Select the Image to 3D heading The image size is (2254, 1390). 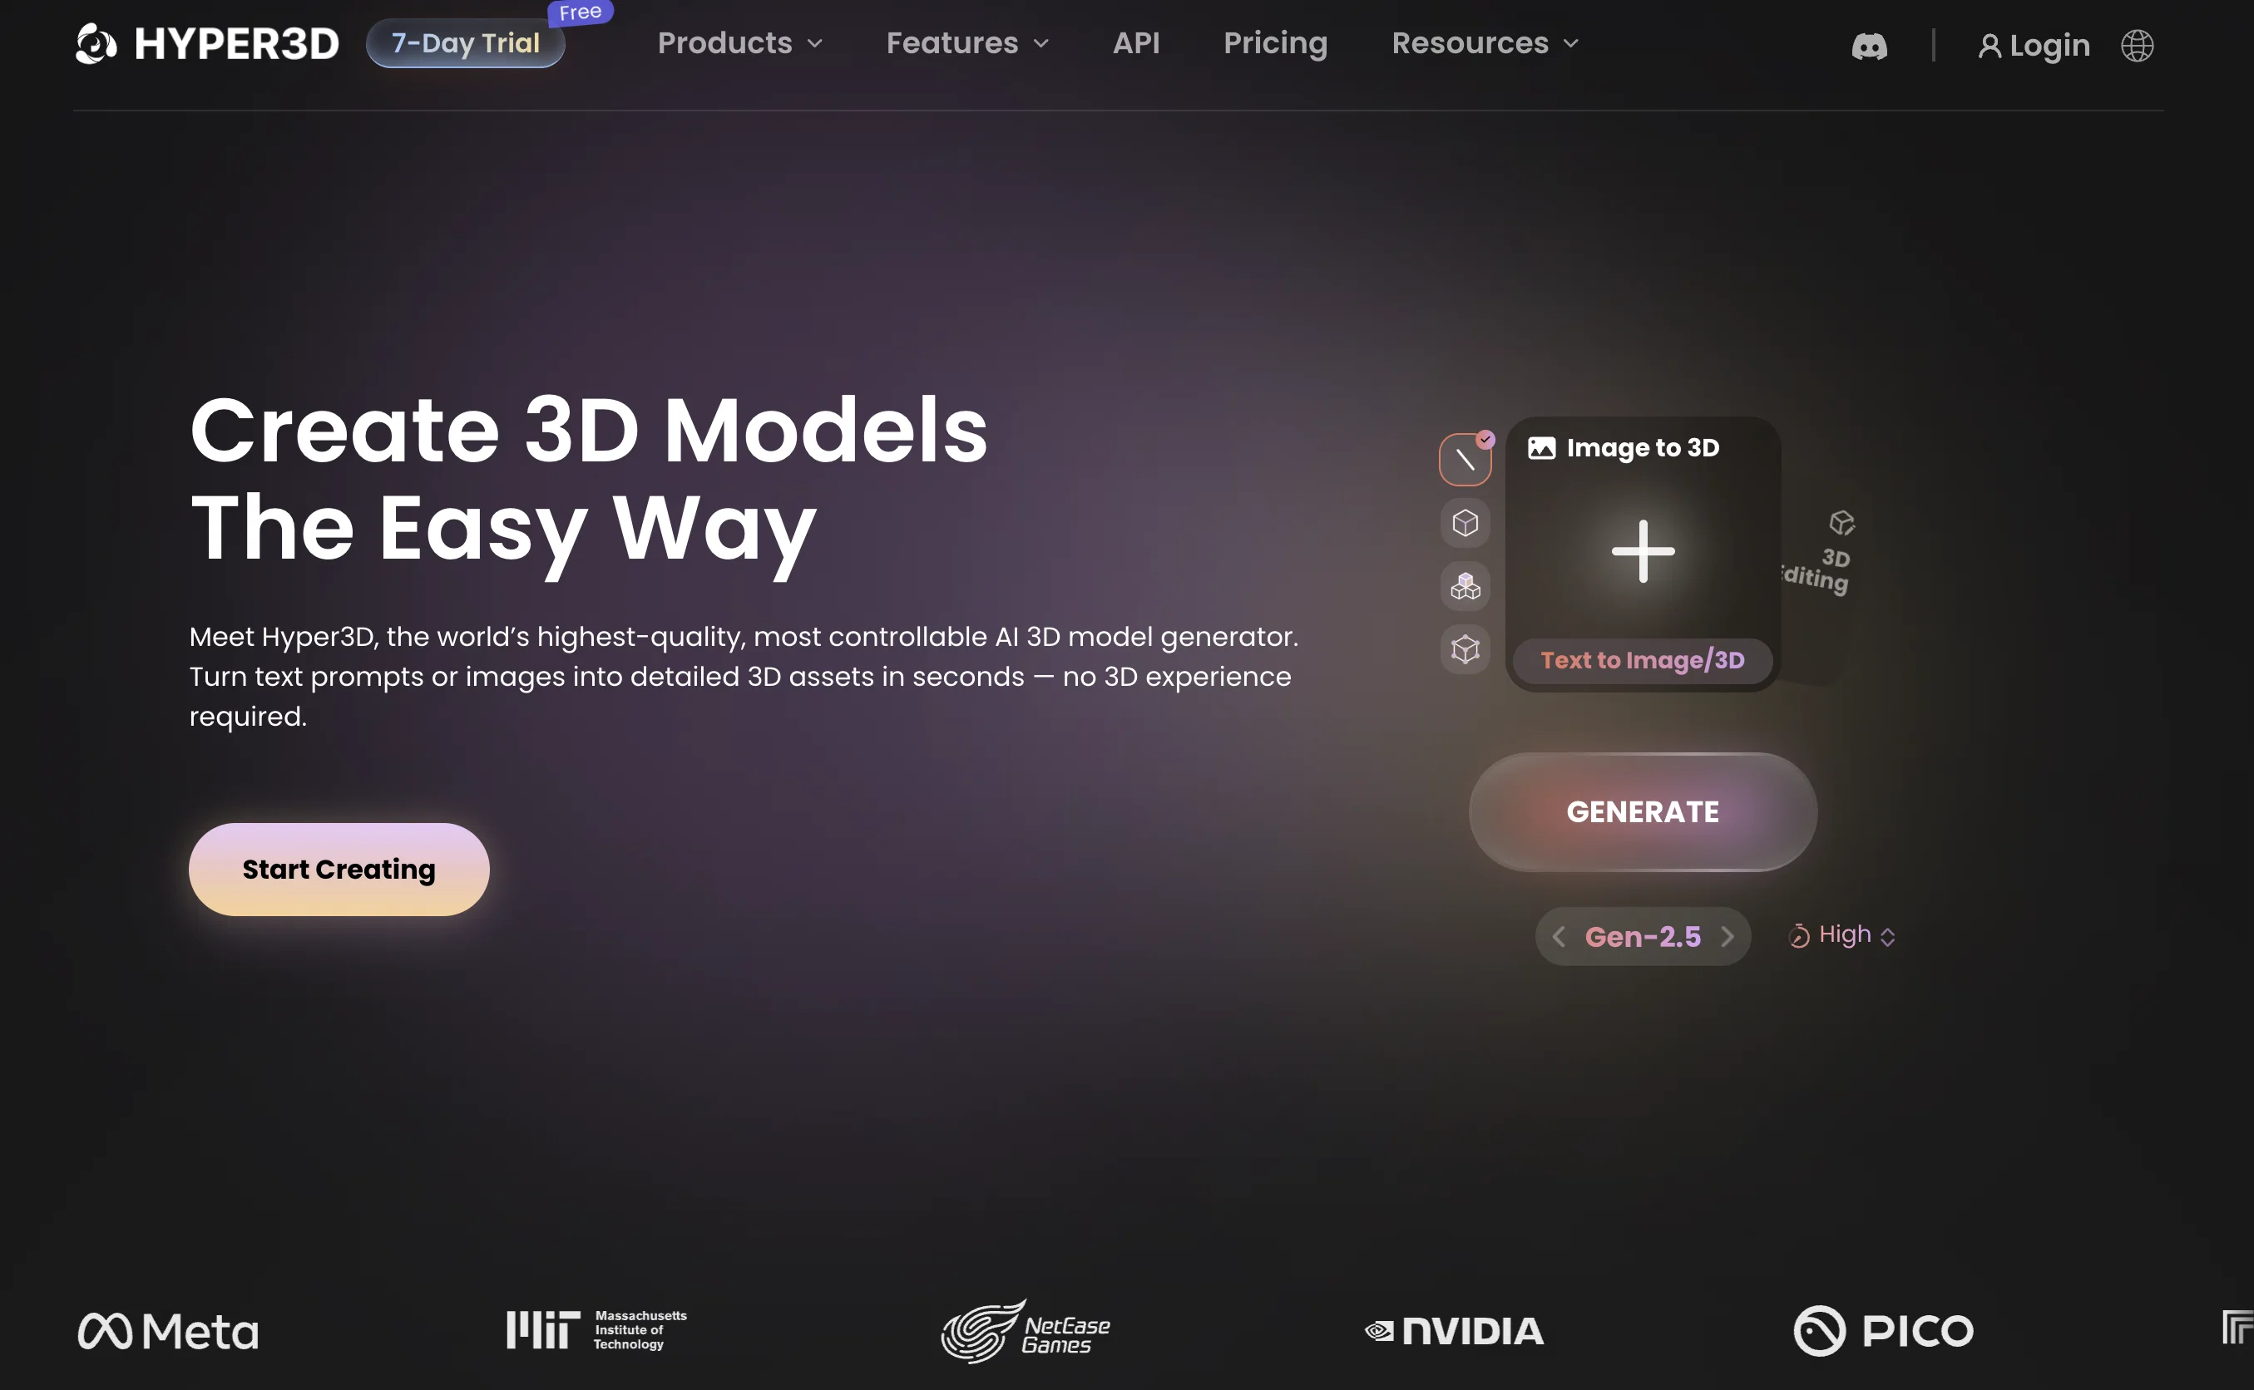(x=1643, y=448)
